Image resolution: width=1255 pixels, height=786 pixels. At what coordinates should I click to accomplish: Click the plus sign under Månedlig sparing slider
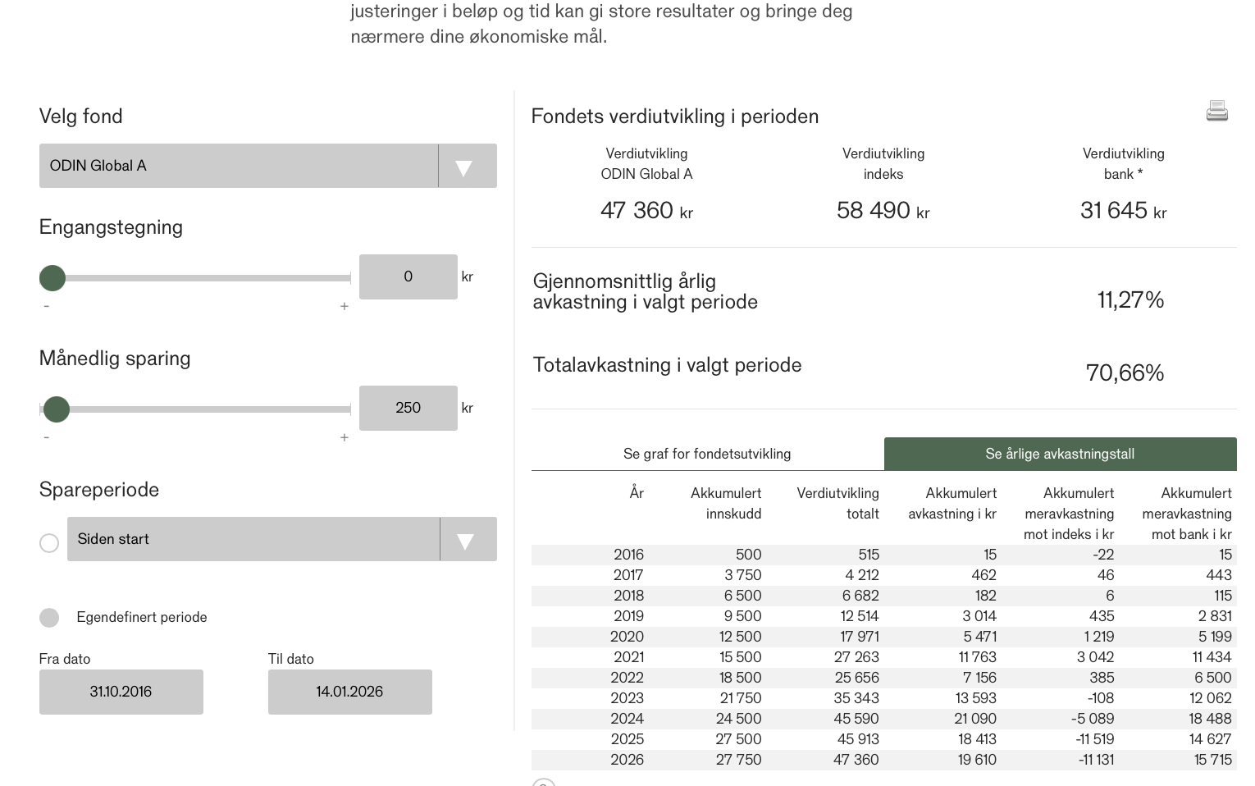[x=345, y=437]
